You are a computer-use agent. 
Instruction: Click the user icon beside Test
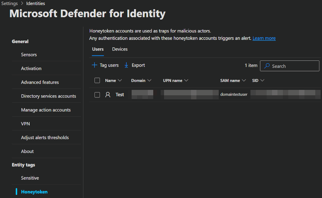(x=108, y=95)
